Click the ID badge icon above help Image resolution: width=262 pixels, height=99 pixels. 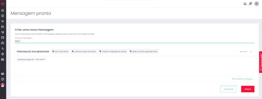pos(3,74)
